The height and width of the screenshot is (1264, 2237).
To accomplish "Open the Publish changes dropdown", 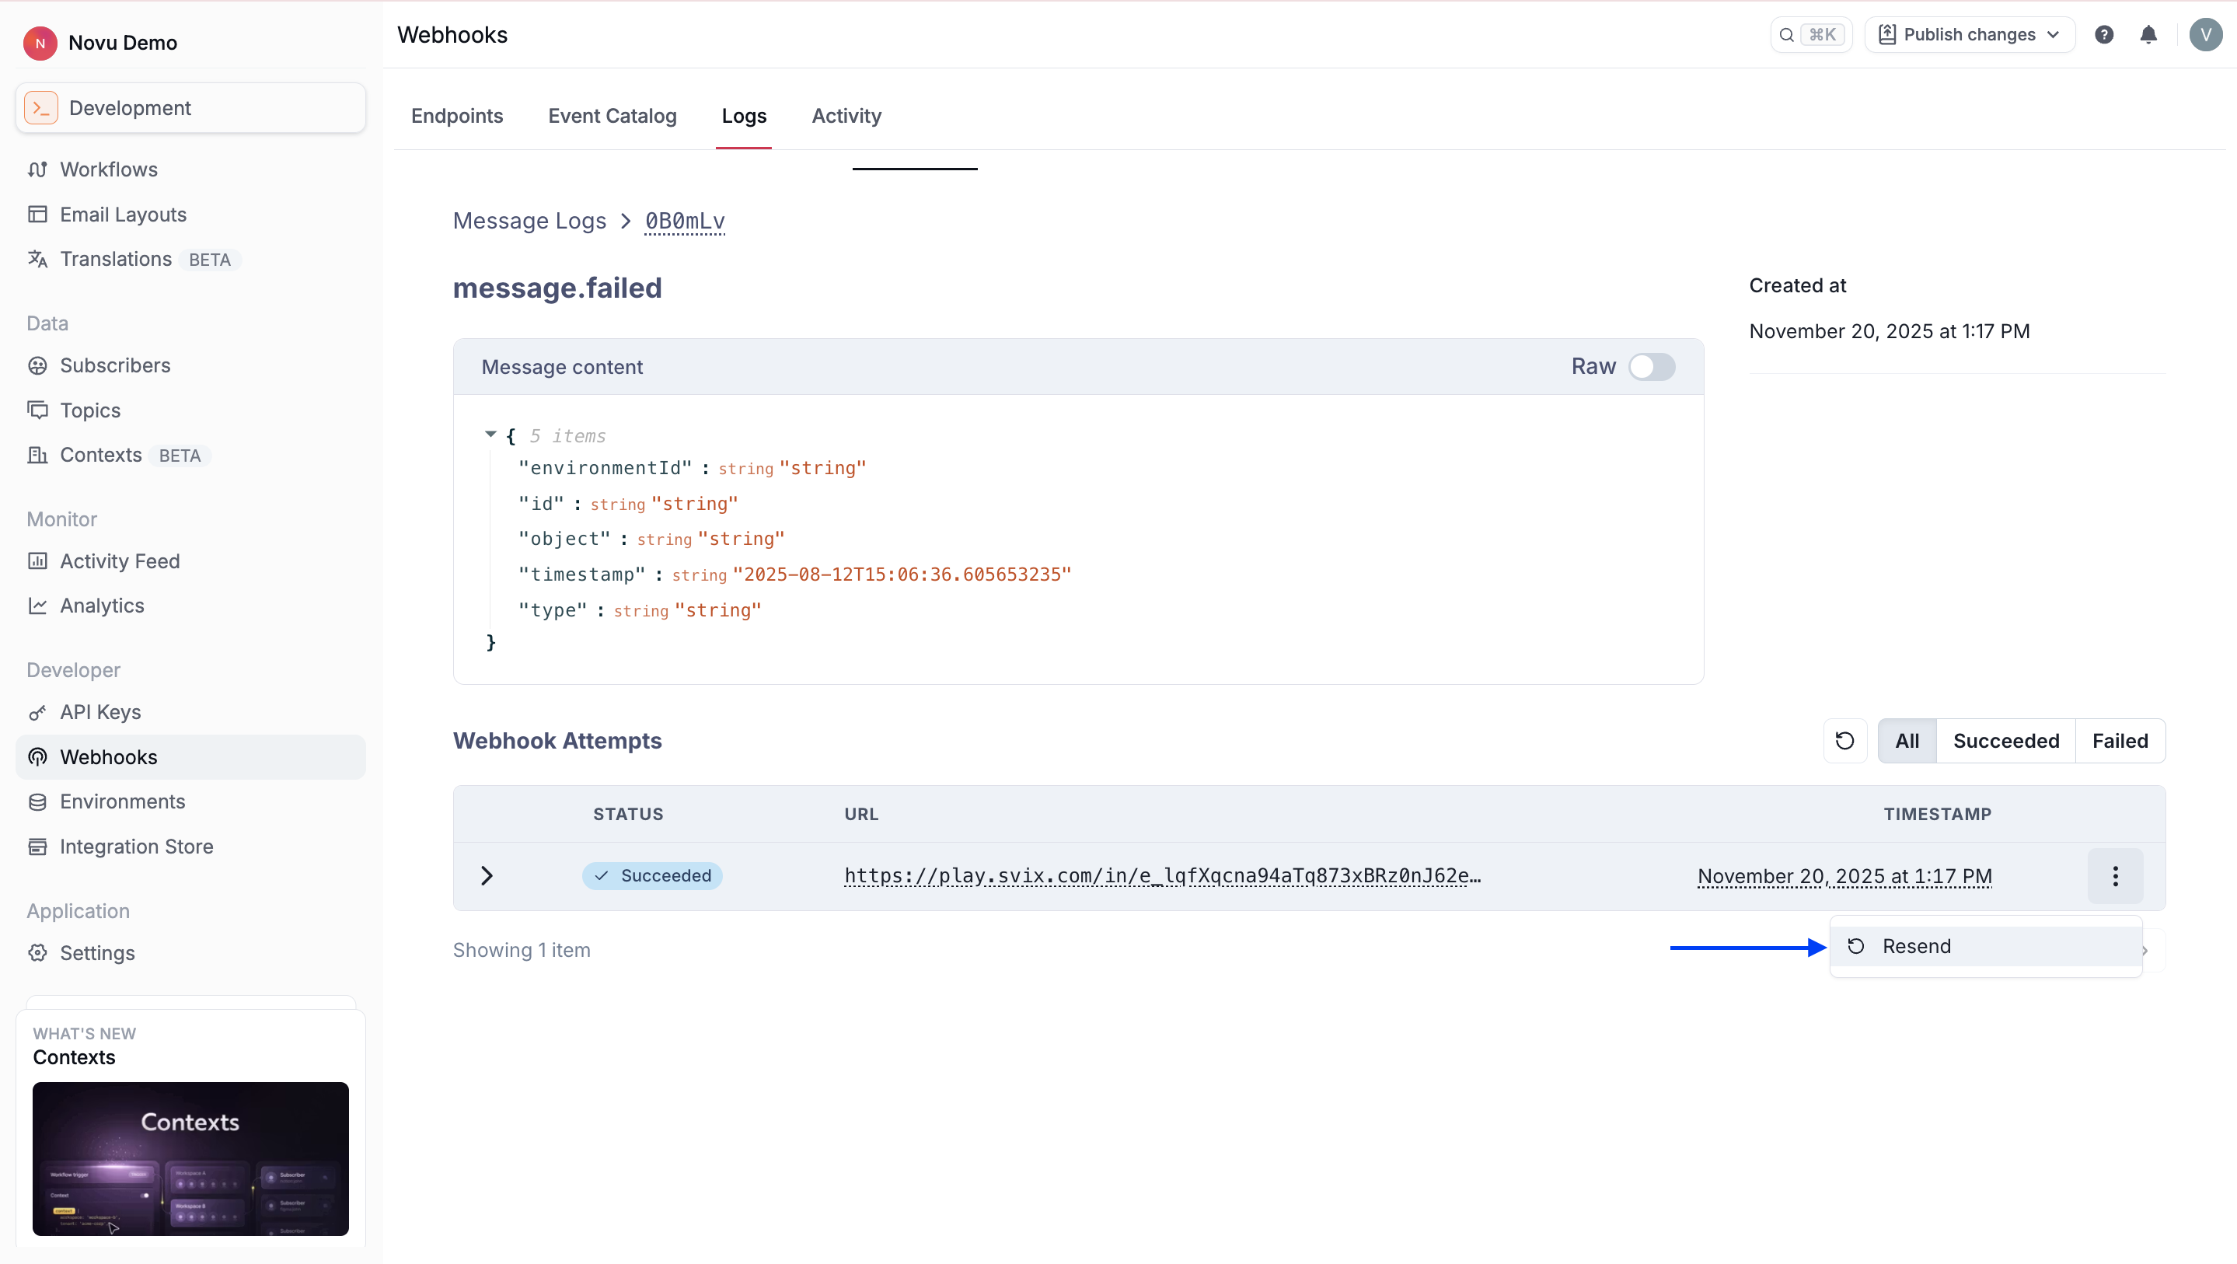I will [1969, 35].
